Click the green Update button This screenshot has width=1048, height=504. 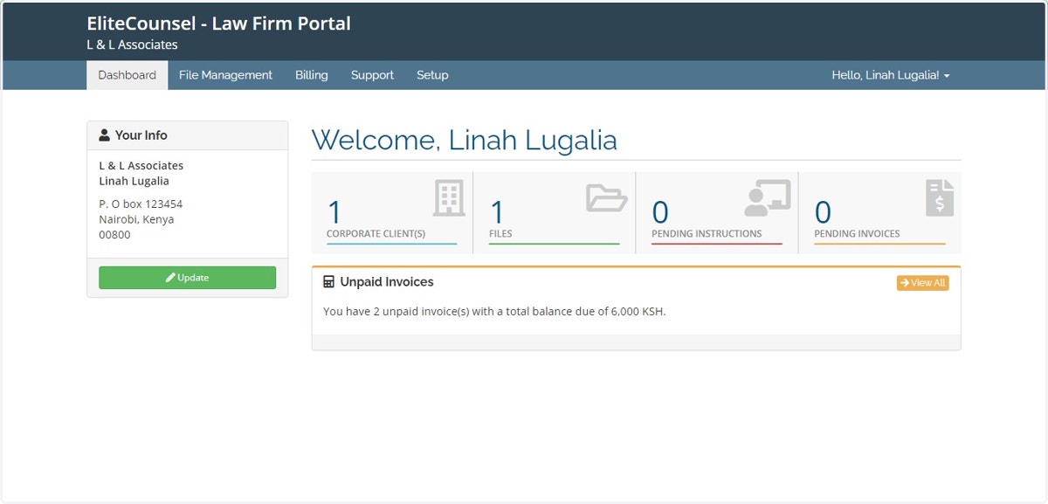(187, 278)
